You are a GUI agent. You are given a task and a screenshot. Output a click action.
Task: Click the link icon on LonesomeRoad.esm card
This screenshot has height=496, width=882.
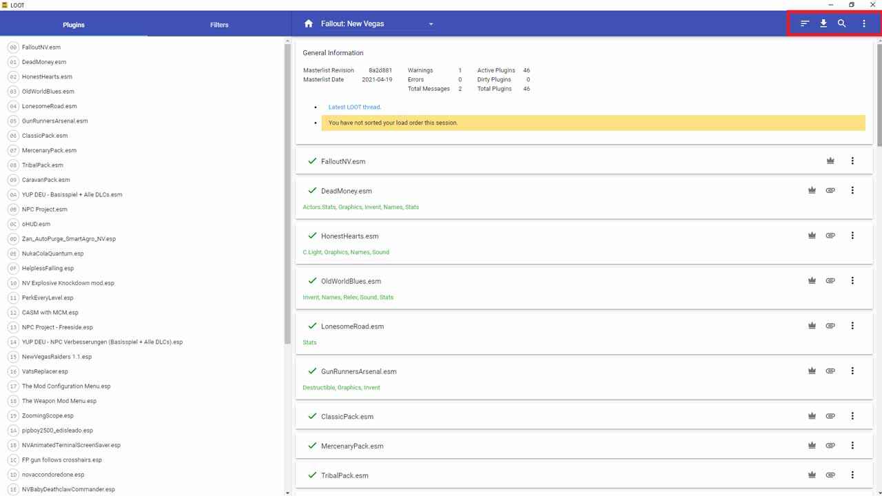click(830, 326)
